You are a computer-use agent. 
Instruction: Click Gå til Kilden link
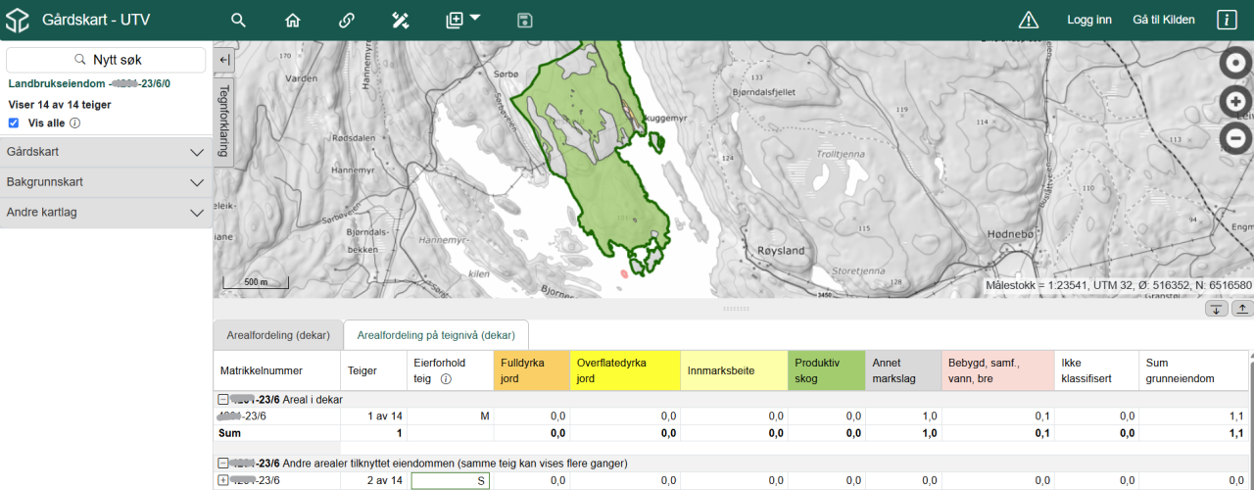click(1163, 21)
